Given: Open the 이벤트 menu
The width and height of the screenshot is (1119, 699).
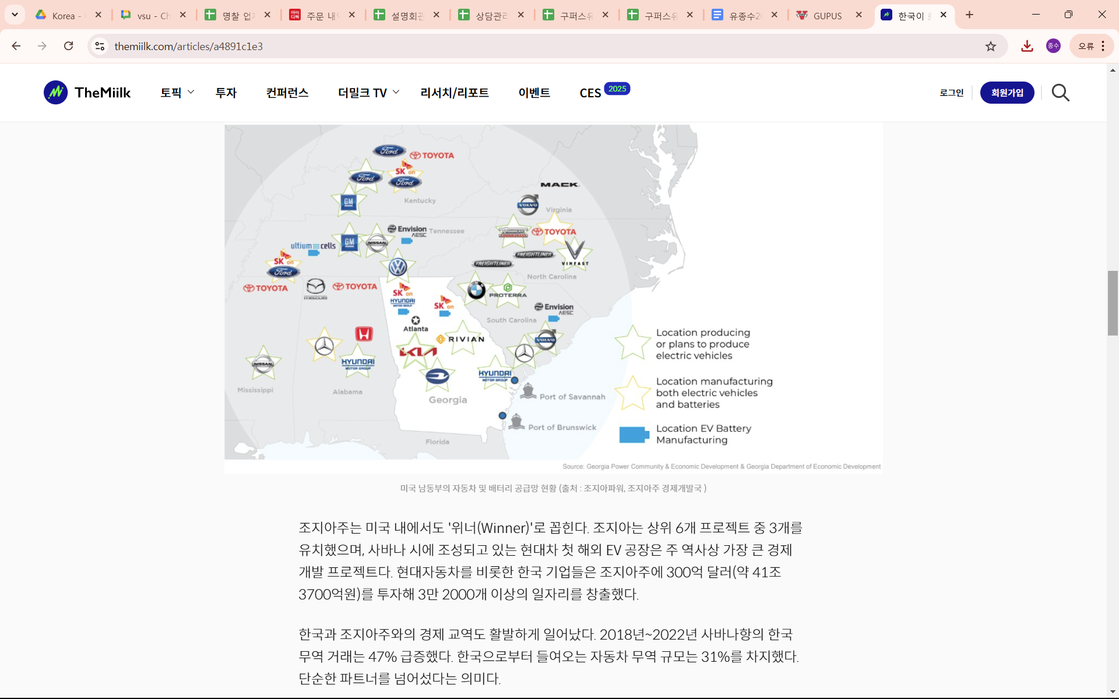Looking at the screenshot, I should tap(534, 93).
